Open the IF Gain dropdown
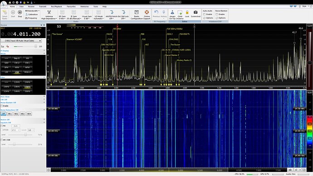Viewport: 313px width, 176px height. 73,15
